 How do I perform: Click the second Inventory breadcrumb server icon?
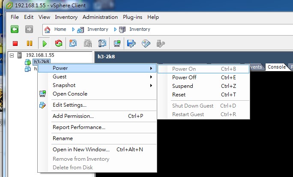[122, 30]
